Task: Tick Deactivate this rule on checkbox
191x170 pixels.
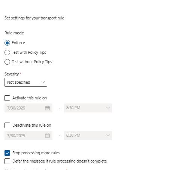Action: [7, 125]
